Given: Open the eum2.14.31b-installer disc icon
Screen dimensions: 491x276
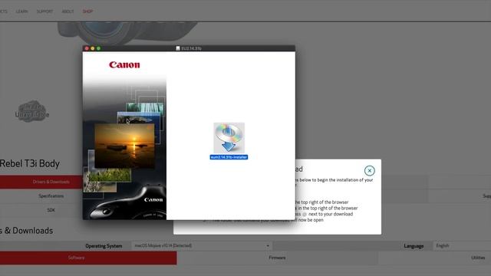Looking at the screenshot, I should click(x=229, y=138).
